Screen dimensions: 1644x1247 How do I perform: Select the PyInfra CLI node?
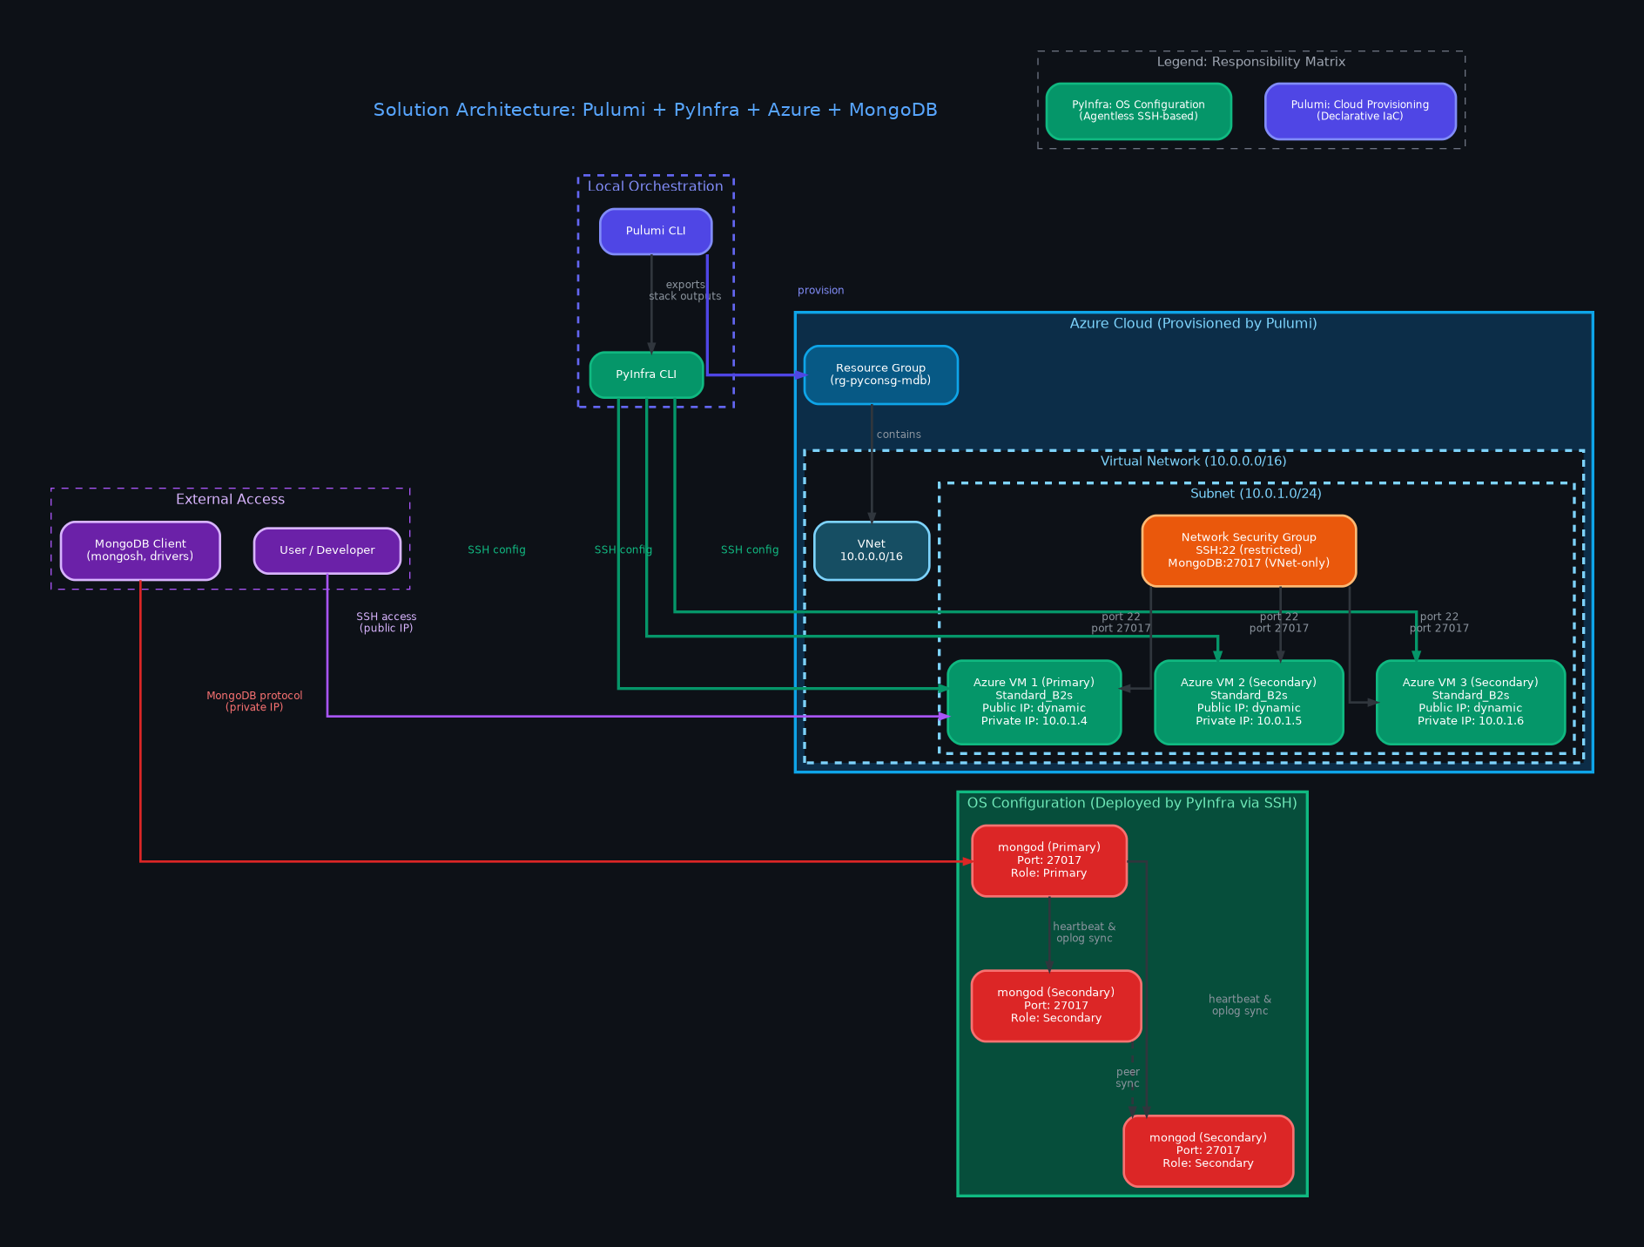pos(646,374)
